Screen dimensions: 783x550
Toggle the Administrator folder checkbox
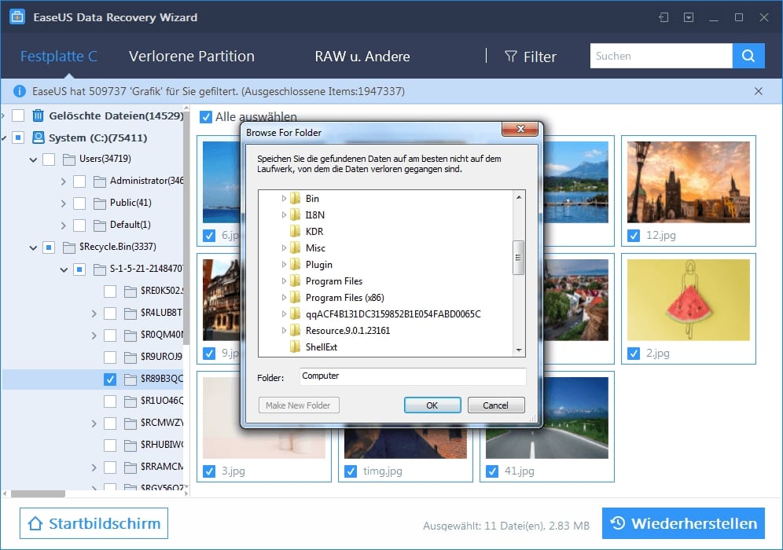(79, 181)
